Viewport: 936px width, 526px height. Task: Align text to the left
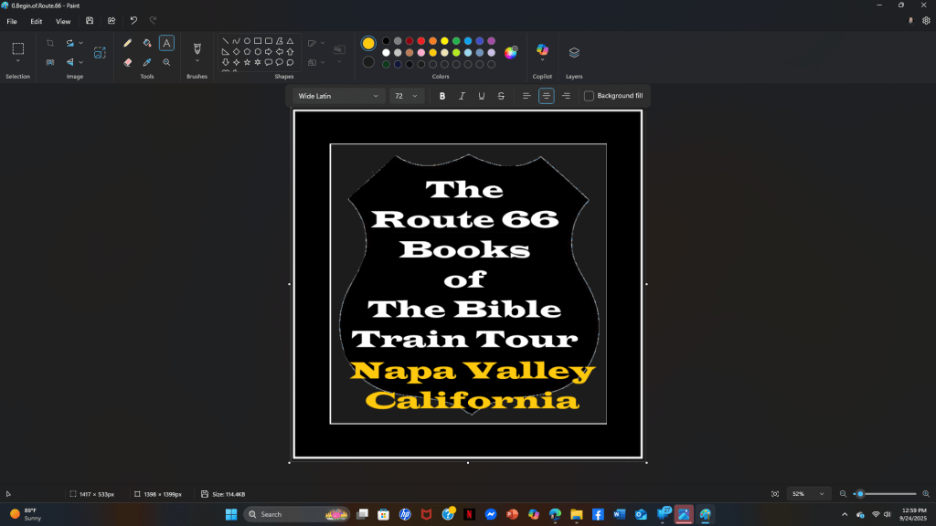click(x=526, y=96)
